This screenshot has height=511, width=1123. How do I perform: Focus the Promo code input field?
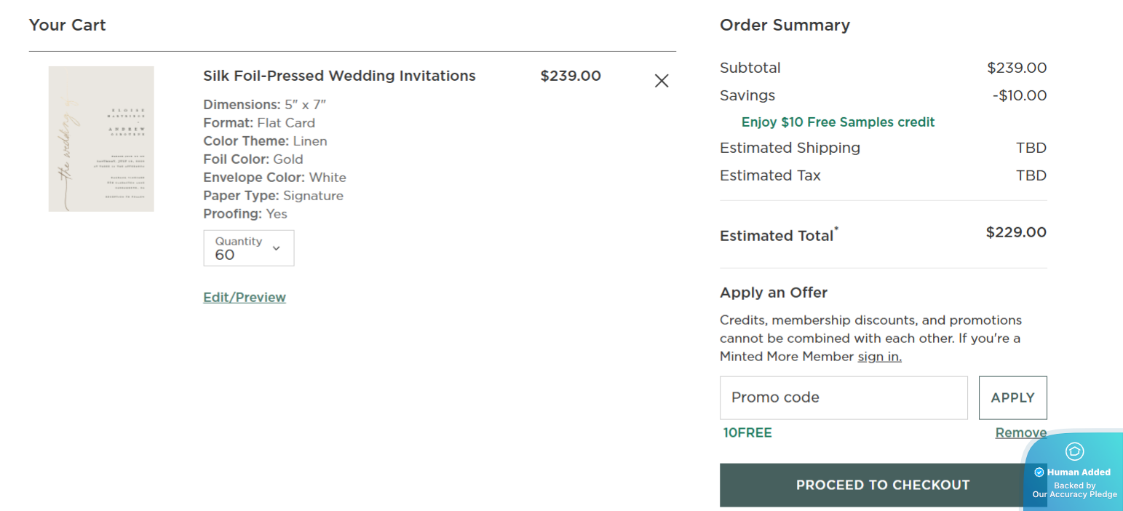tap(844, 397)
